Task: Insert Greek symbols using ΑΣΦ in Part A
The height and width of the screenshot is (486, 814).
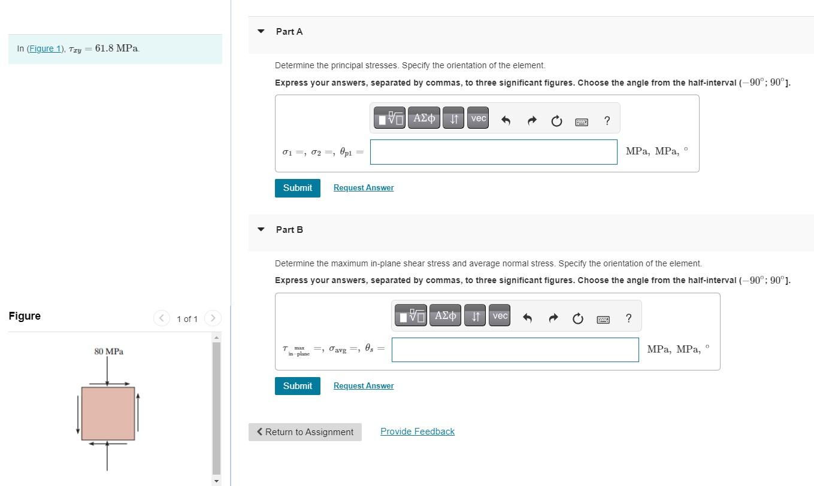Action: (x=423, y=117)
